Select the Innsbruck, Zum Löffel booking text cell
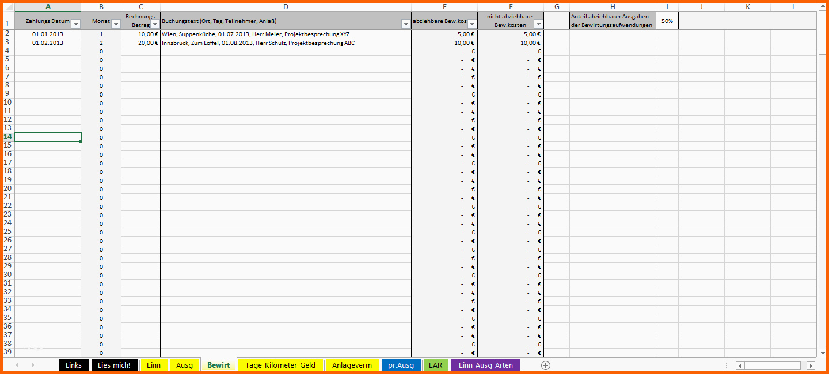 [286, 43]
